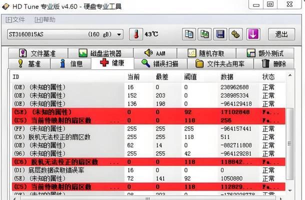Click the purple download arrow icon
Screen dimensions: 305x200
253,34
